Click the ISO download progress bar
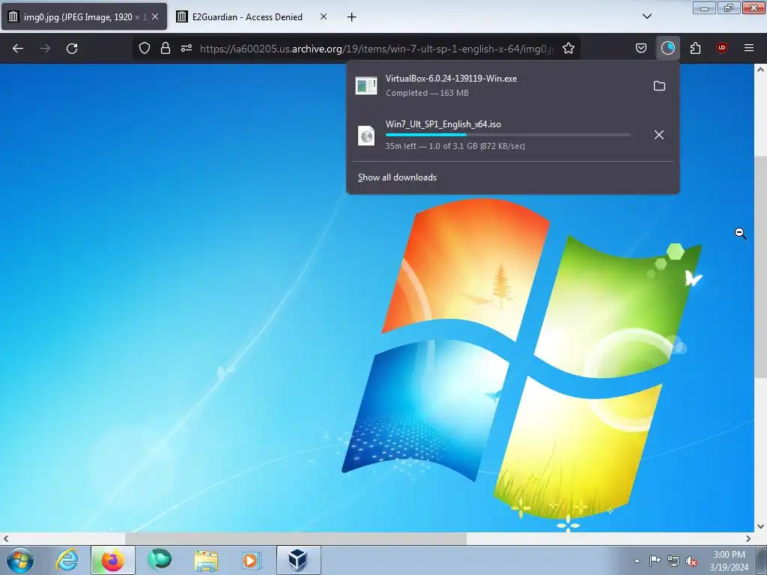Viewport: 767px width, 575px height. click(508, 135)
